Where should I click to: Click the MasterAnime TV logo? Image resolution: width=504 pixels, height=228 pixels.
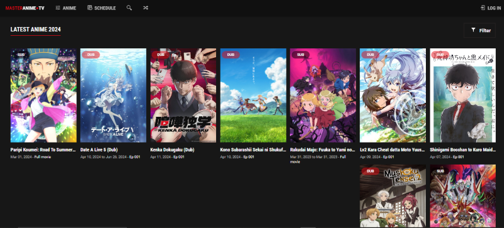pyautogui.click(x=25, y=8)
